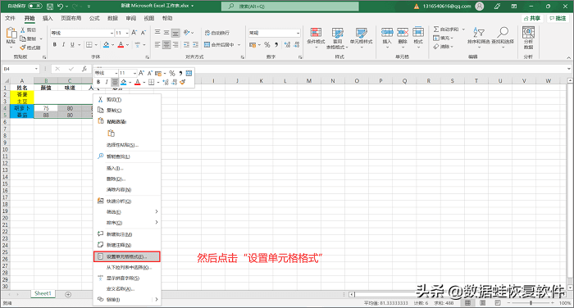The width and height of the screenshot is (574, 308).
Task: Expand the AutoSum dropdown arrow
Action: click(463, 29)
